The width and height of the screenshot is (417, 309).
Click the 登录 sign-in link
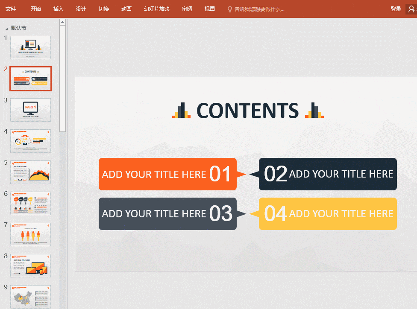click(396, 9)
